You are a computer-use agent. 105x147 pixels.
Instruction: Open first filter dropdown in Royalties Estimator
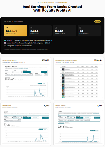pos(8,75)
